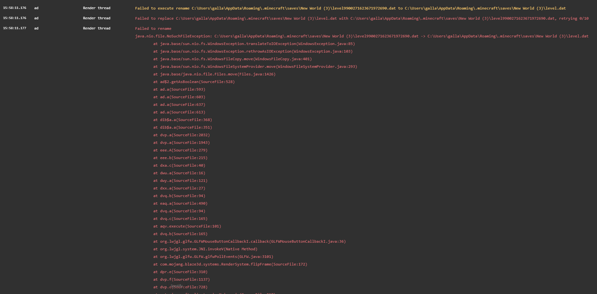Select the WindowsFileSystemProvider.move stack frame

pyautogui.click(x=255, y=67)
